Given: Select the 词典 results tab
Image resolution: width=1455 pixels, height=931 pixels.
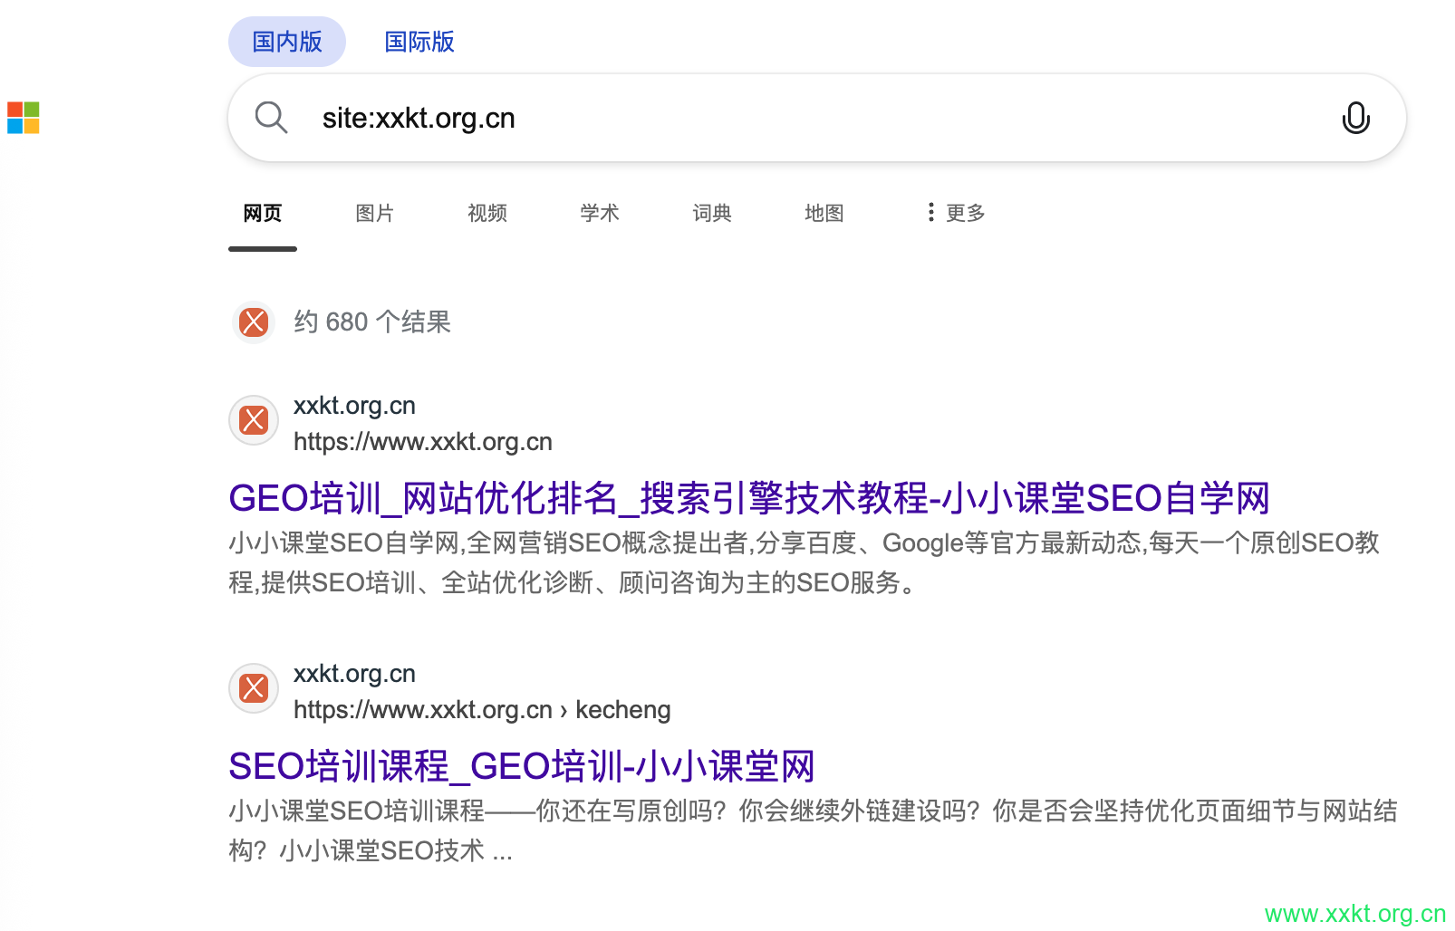Looking at the screenshot, I should tap(712, 213).
